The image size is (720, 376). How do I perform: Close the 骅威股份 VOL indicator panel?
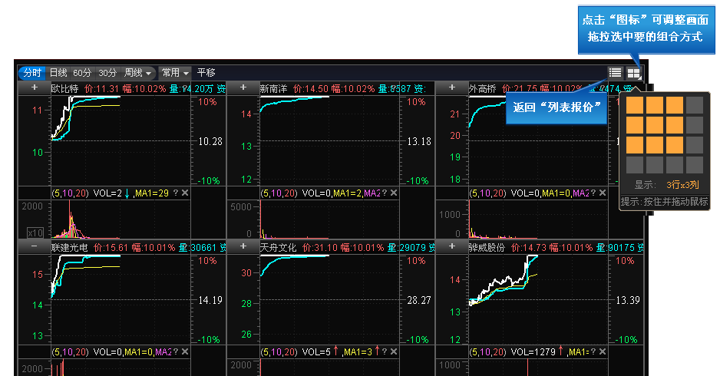pyautogui.click(x=603, y=351)
